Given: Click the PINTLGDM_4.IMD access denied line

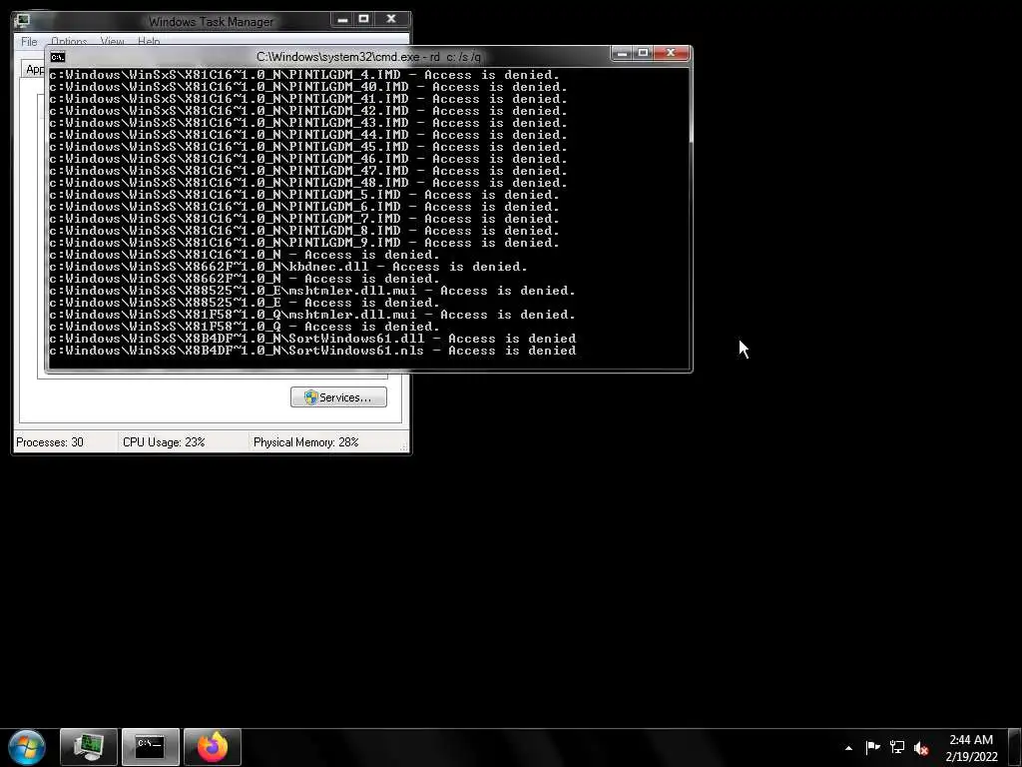Looking at the screenshot, I should coord(304,74).
